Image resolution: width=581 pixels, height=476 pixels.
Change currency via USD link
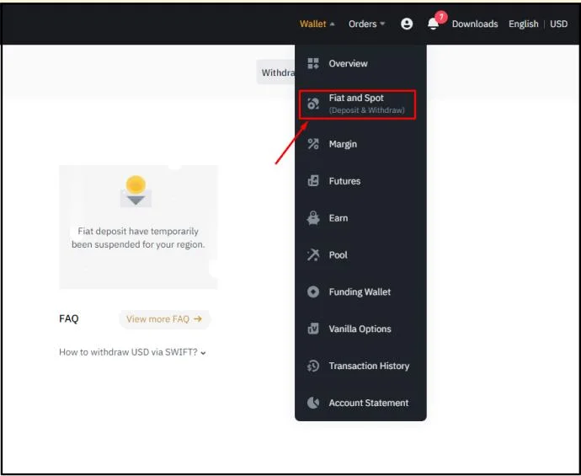(558, 24)
